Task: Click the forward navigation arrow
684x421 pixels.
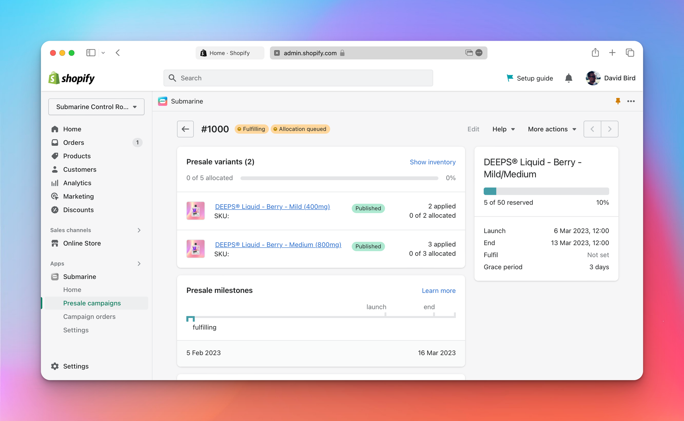Action: pyautogui.click(x=610, y=129)
